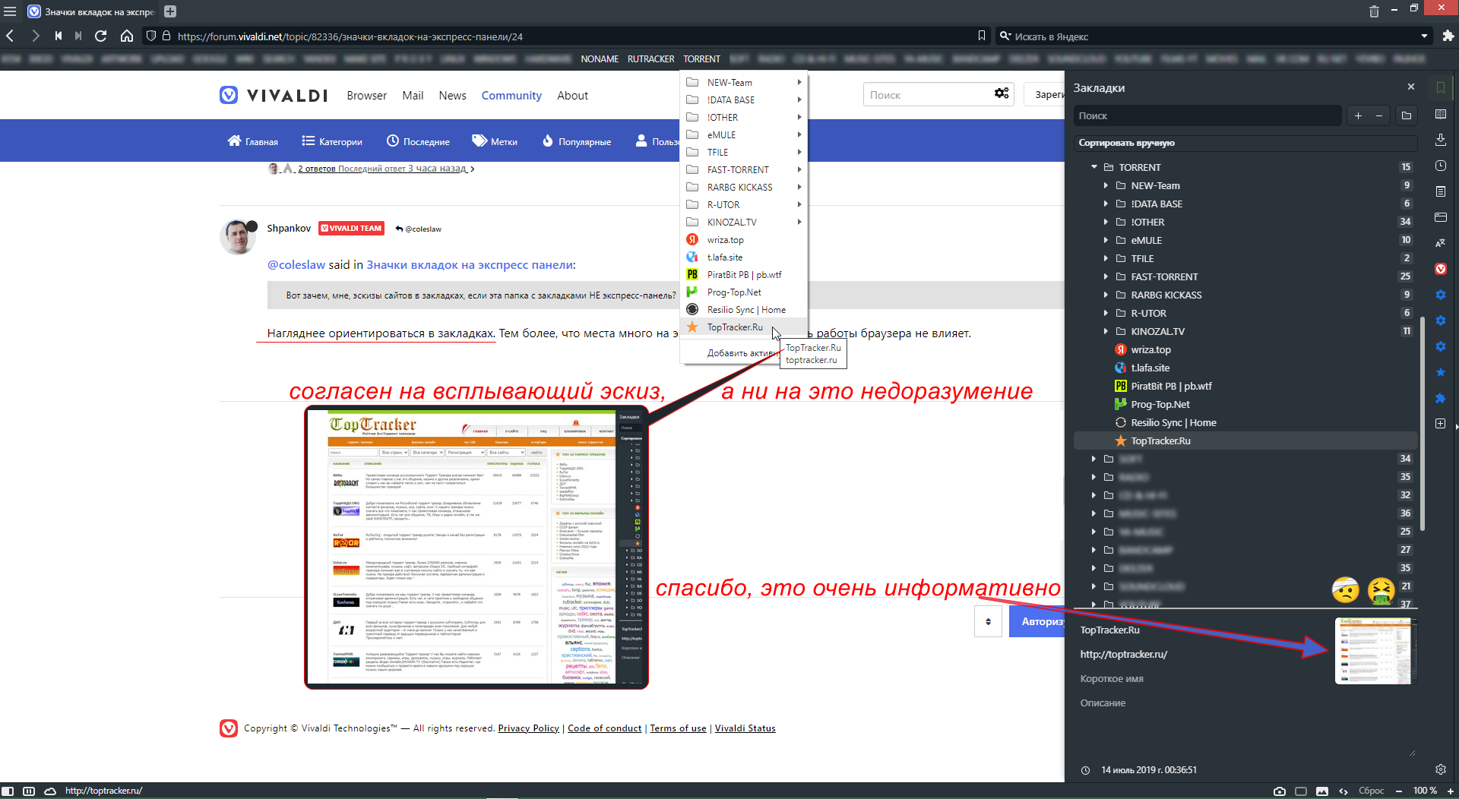Image resolution: width=1459 pixels, height=799 pixels.
Task: Open Vivaldi Status footer link
Action: pyautogui.click(x=745, y=728)
